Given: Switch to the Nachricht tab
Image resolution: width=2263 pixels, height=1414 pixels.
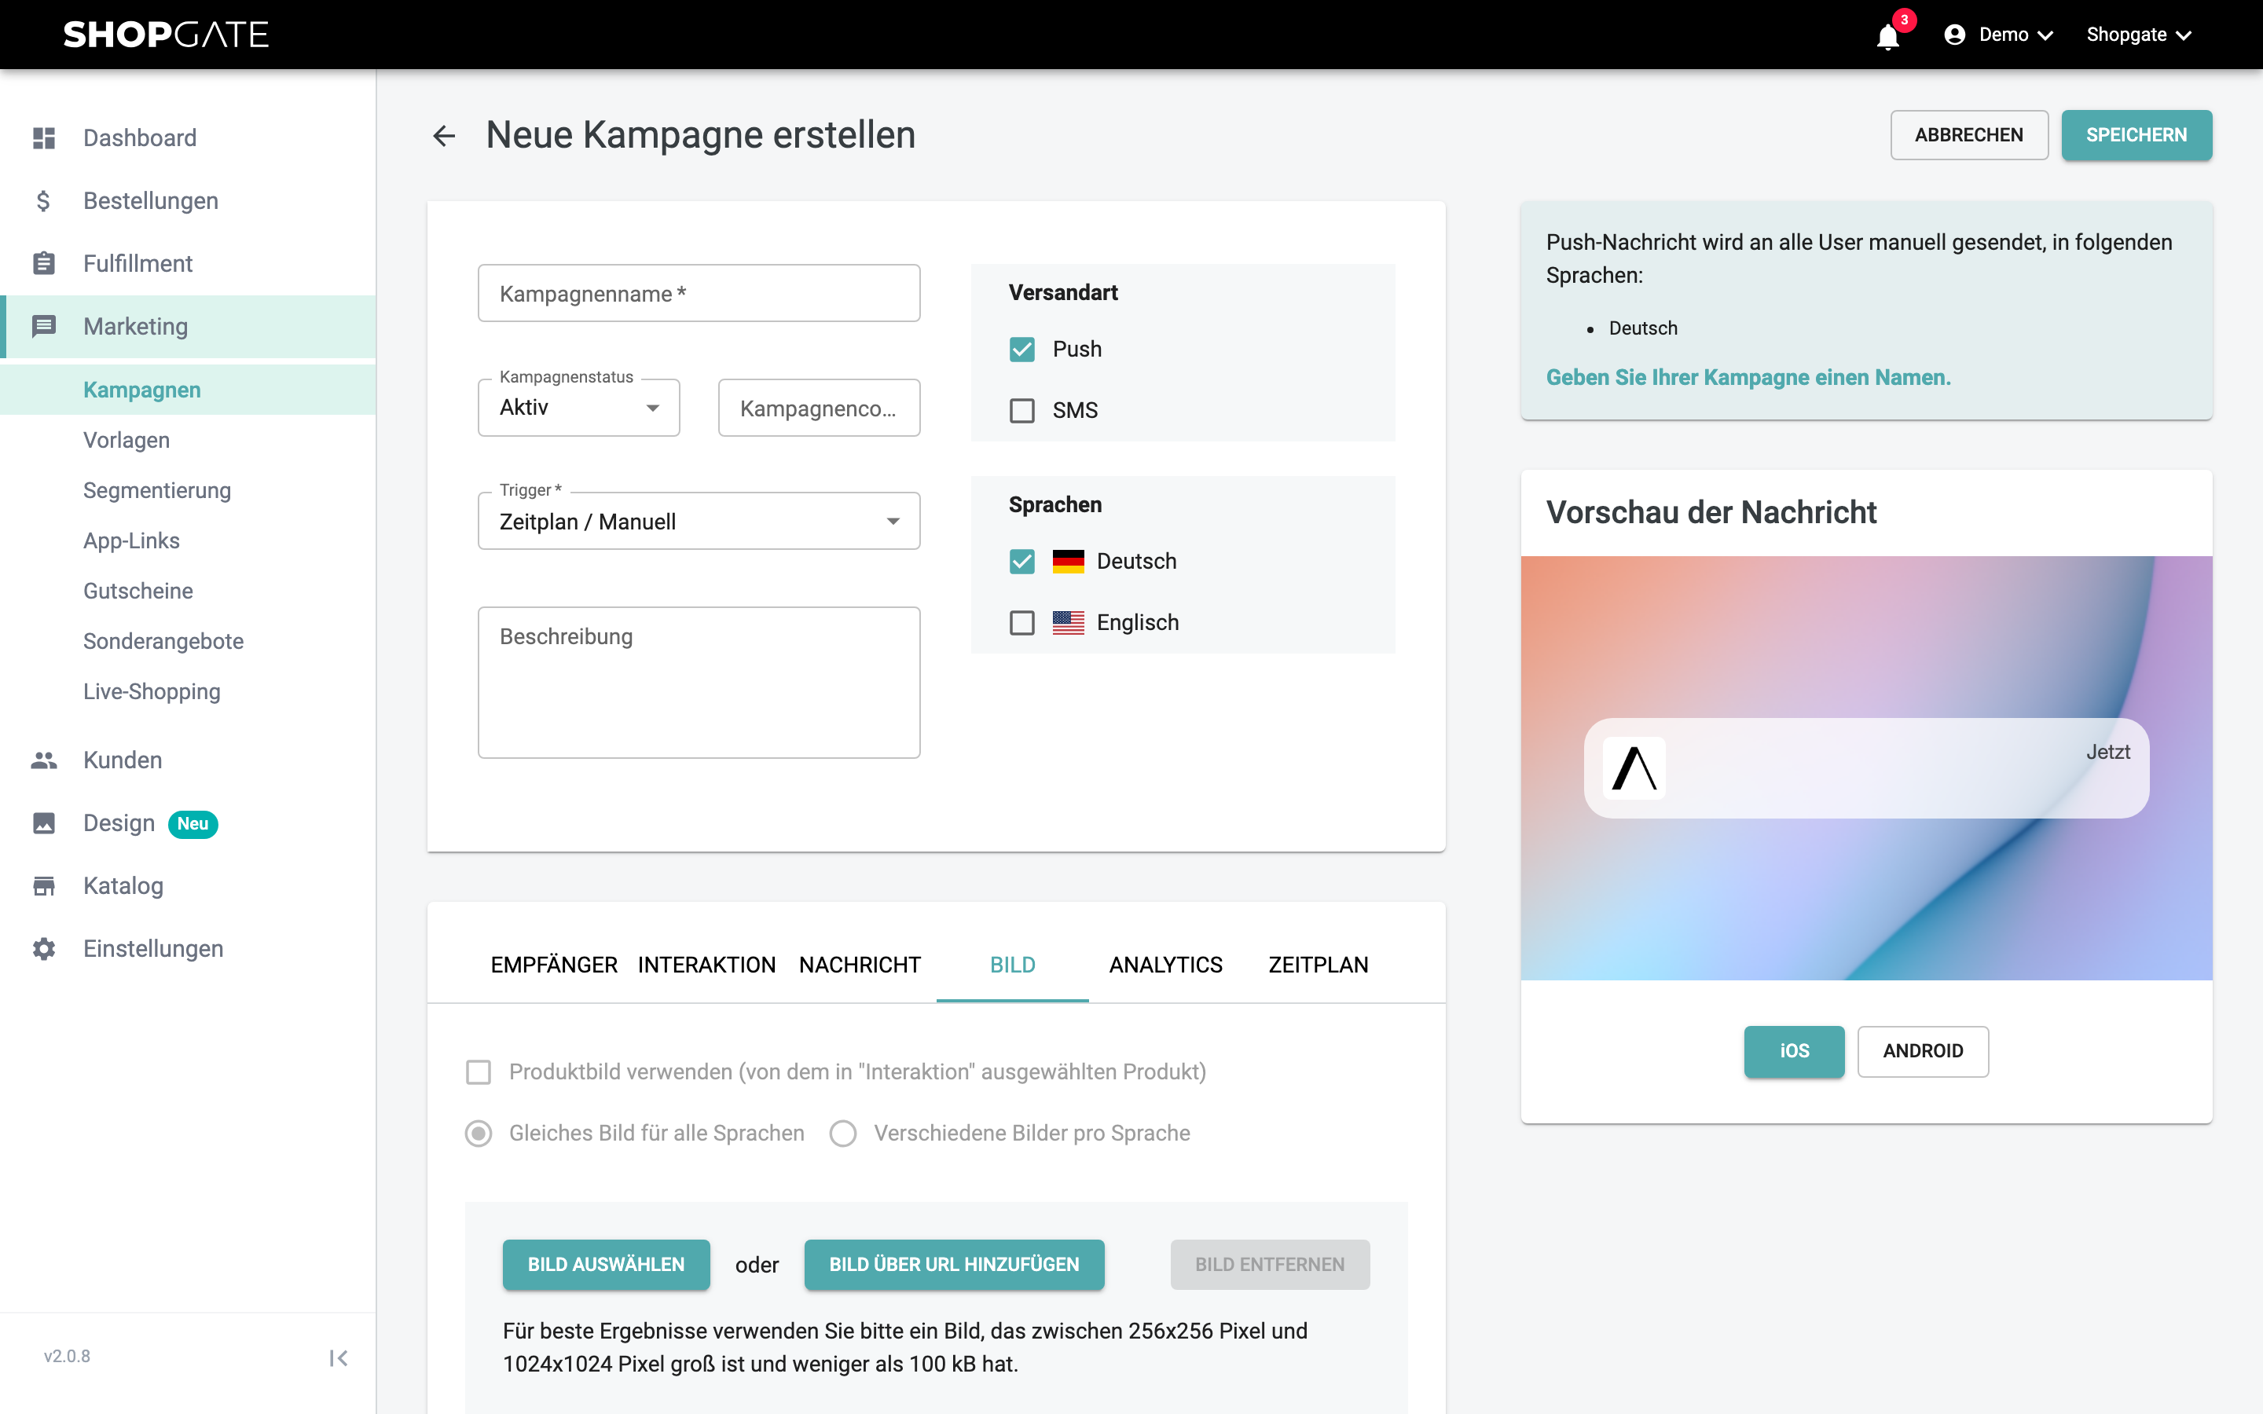Looking at the screenshot, I should coord(860,965).
